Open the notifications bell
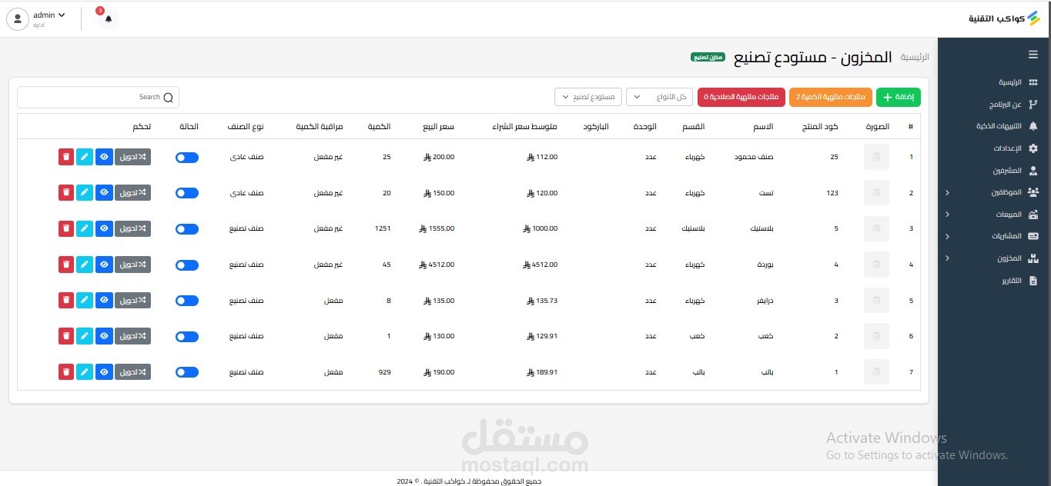The height and width of the screenshot is (486, 1051). tap(108, 18)
